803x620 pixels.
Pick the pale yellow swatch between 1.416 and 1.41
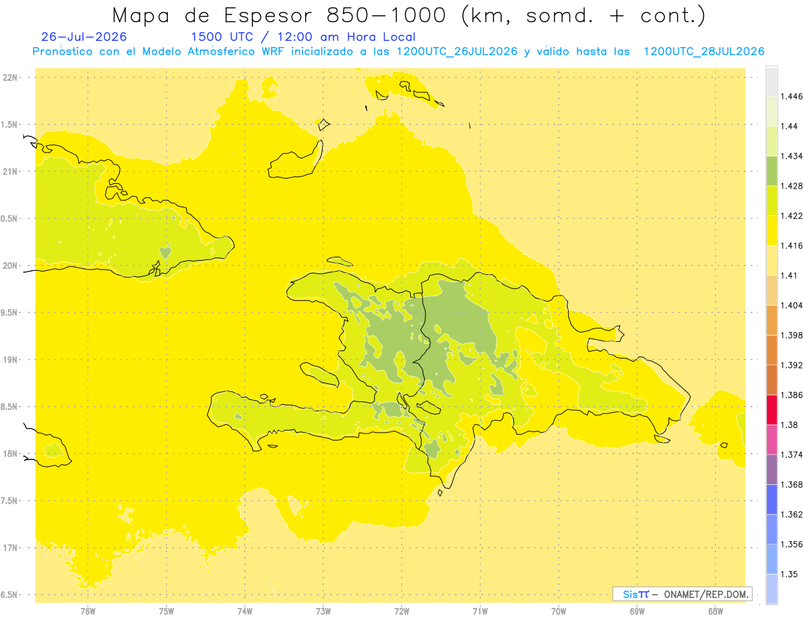772,260
